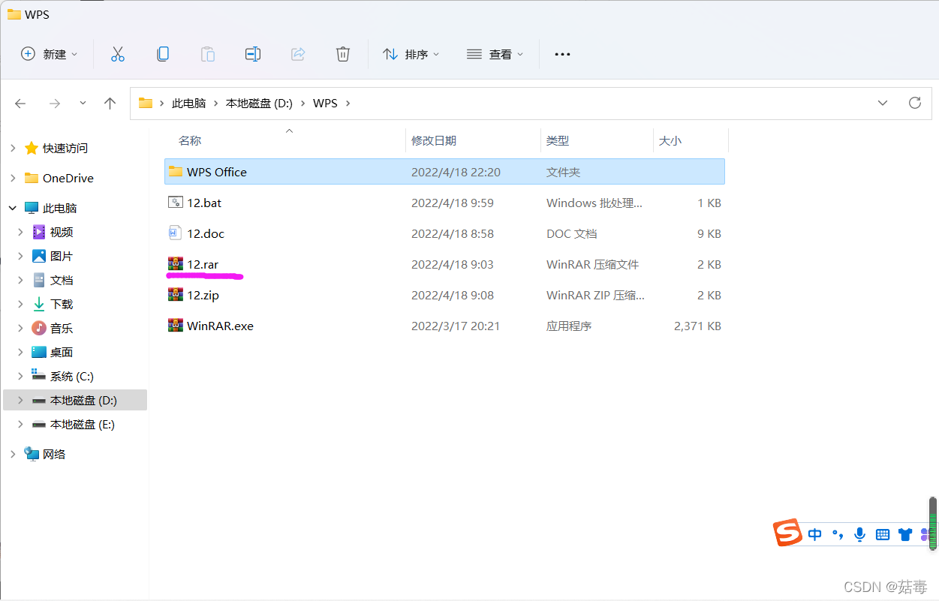Refresh the current folder view
The height and width of the screenshot is (601, 939).
915,103
